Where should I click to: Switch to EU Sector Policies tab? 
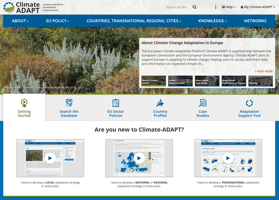point(116,114)
